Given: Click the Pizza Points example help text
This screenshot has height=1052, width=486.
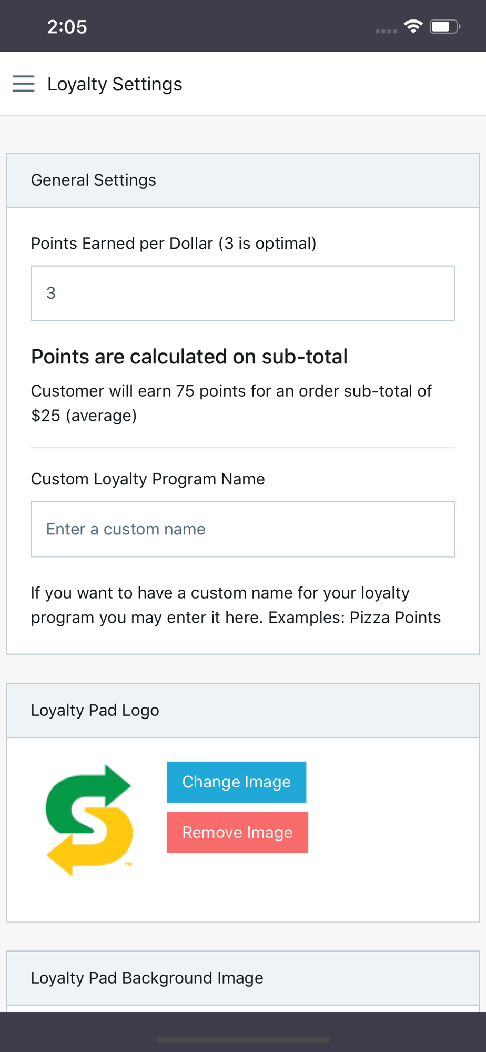Looking at the screenshot, I should coord(236,605).
